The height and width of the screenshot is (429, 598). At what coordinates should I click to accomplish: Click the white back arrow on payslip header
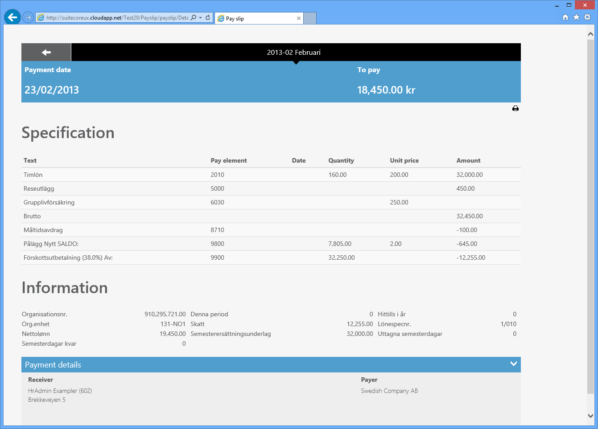click(46, 53)
